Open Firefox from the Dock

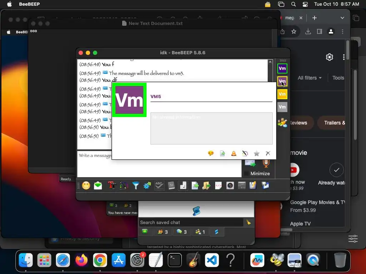tap(81, 260)
